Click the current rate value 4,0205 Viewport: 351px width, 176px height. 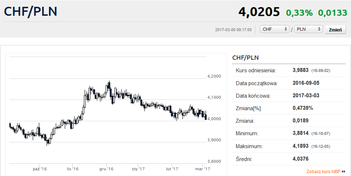pyautogui.click(x=259, y=12)
